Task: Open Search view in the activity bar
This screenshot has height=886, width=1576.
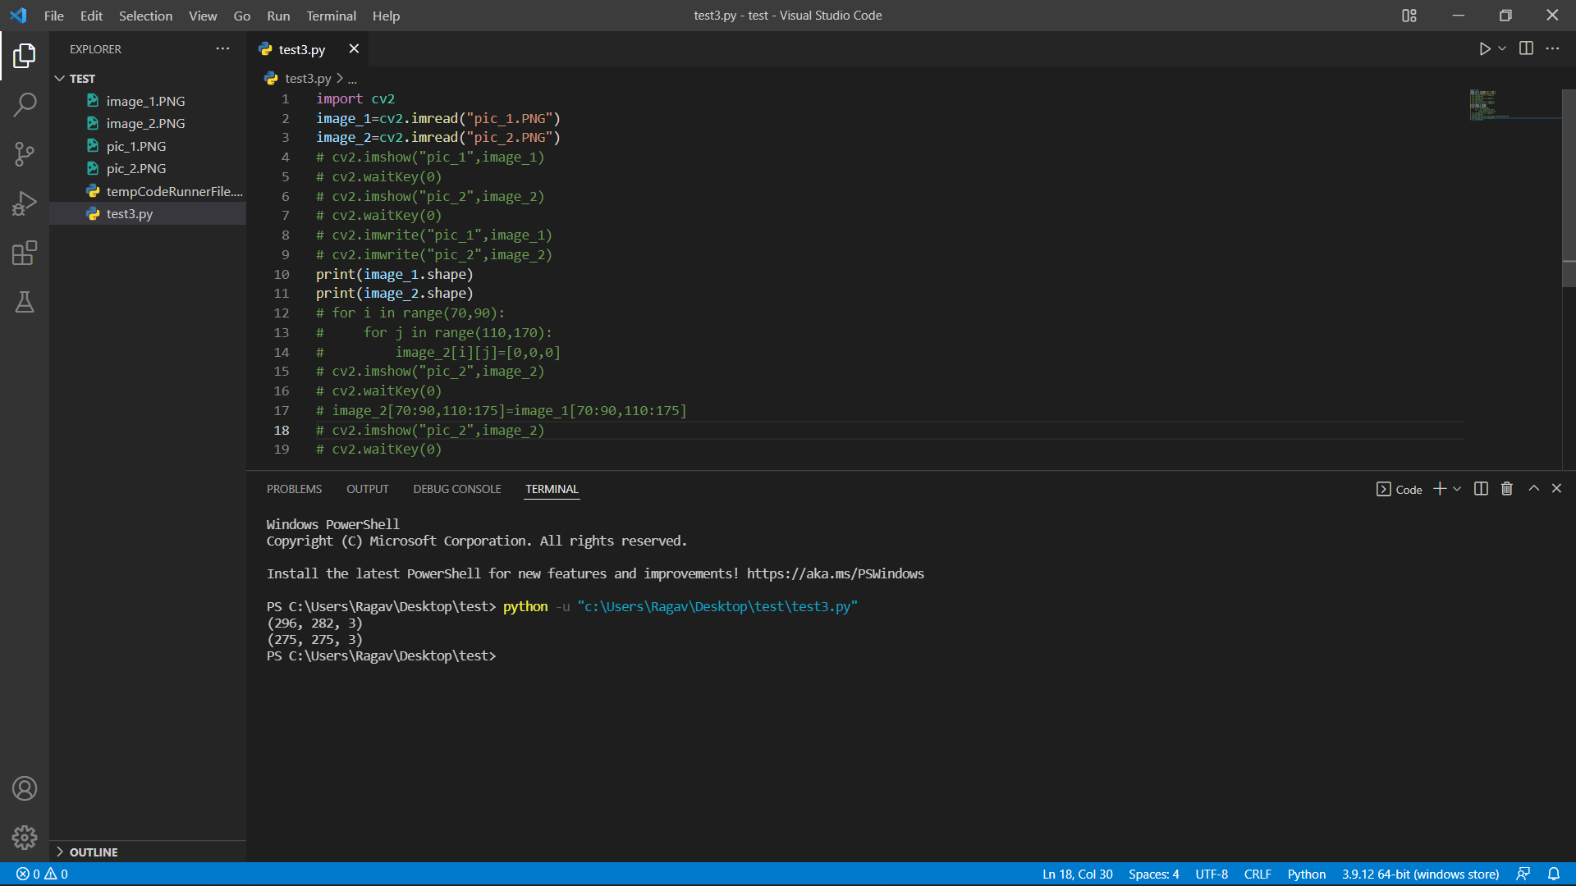Action: [25, 105]
